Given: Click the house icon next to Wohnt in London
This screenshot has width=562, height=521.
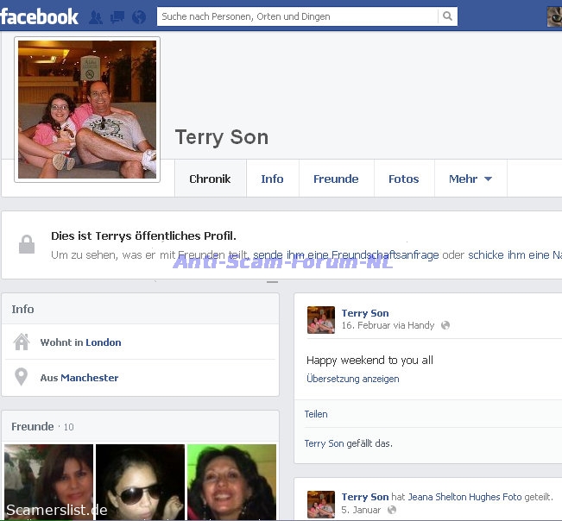Looking at the screenshot, I should (22, 342).
